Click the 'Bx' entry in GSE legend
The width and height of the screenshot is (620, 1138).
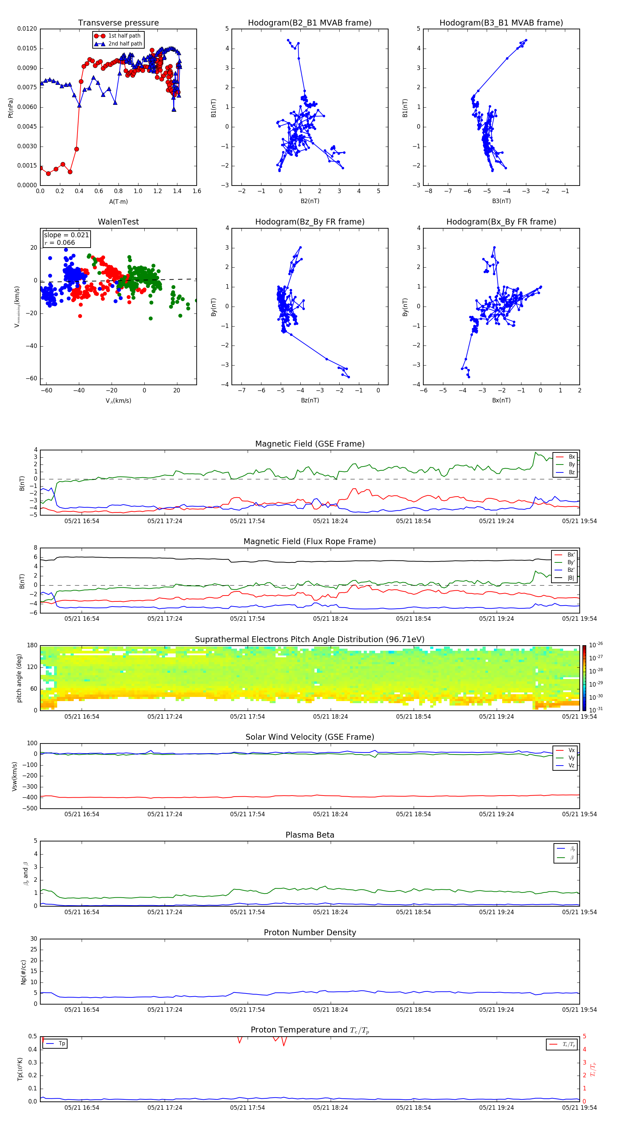565,457
